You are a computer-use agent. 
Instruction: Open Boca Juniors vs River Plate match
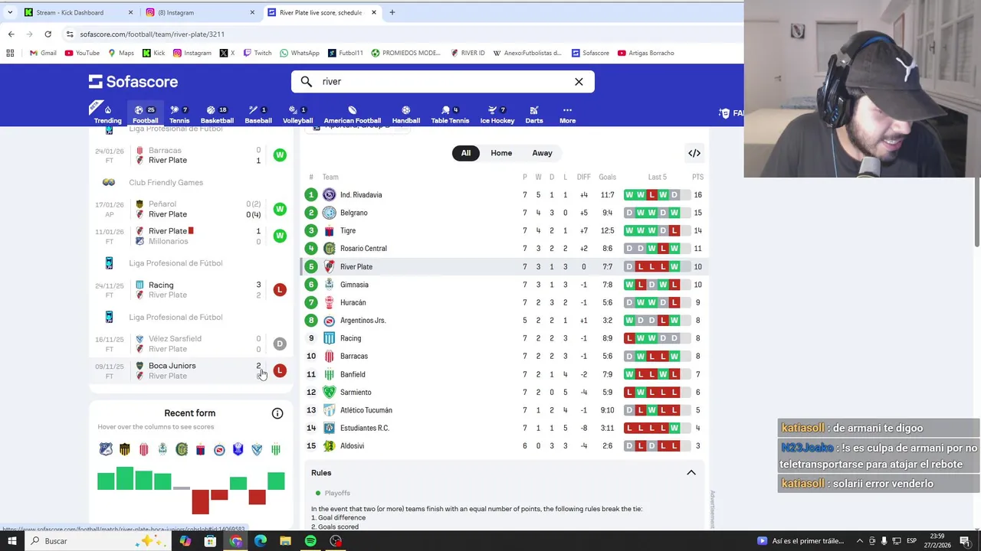click(190, 370)
